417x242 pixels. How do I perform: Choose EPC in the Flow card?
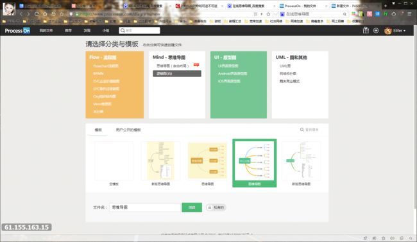click(x=106, y=89)
